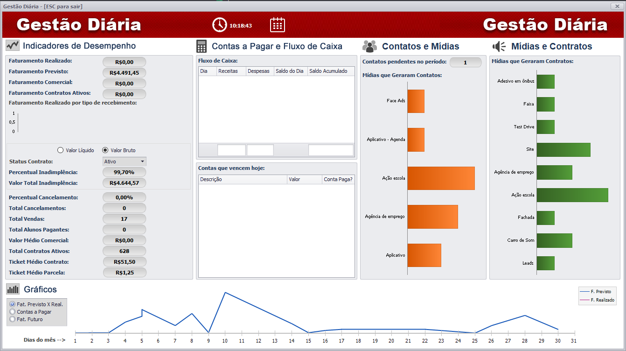Click the Ação escola orange contacts bar
This screenshot has height=351, width=626.
(441, 178)
